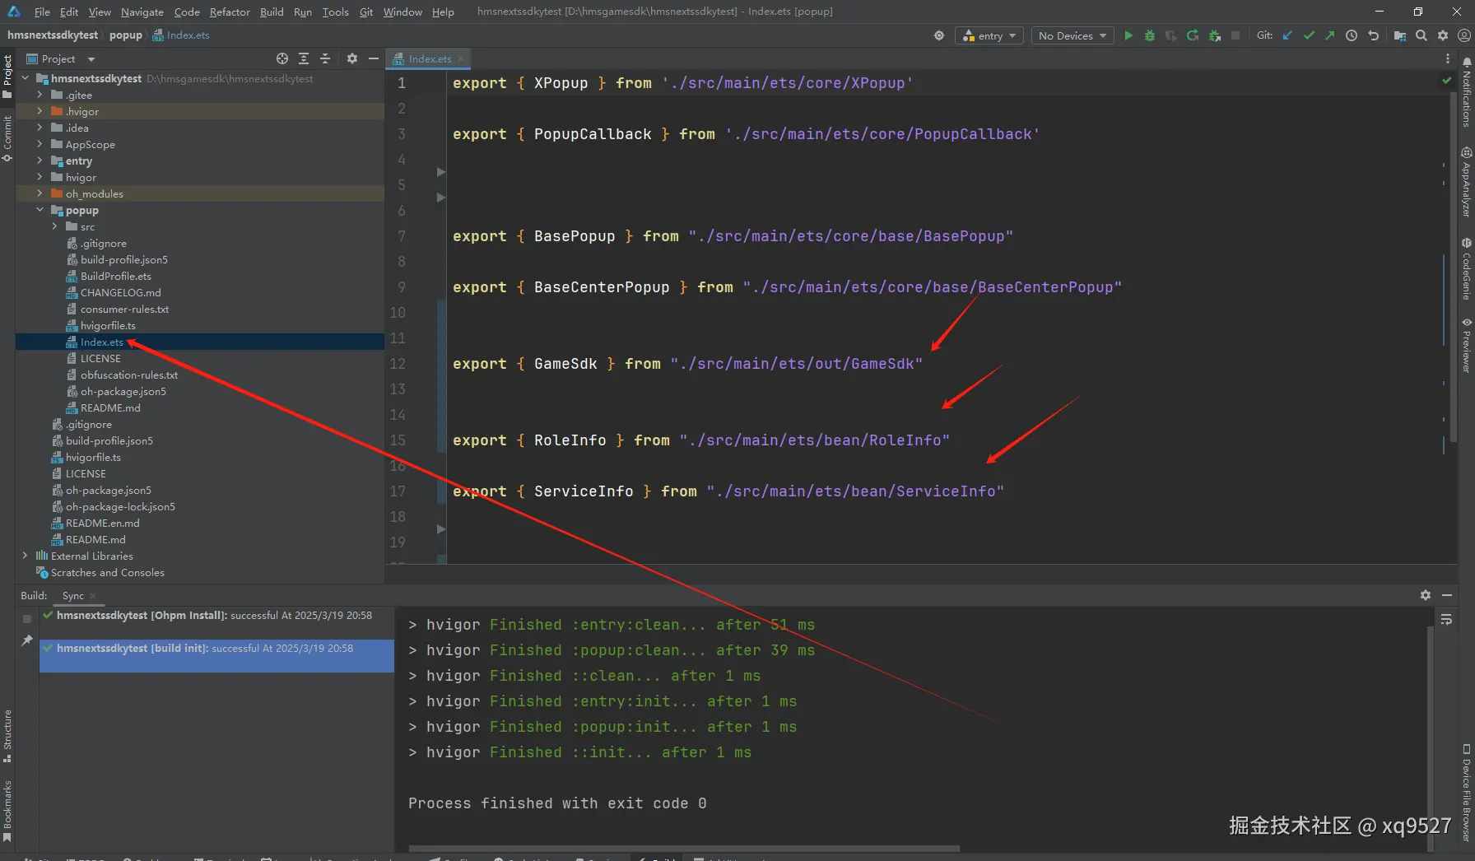Open Build panel settings gear icon

click(x=1426, y=595)
